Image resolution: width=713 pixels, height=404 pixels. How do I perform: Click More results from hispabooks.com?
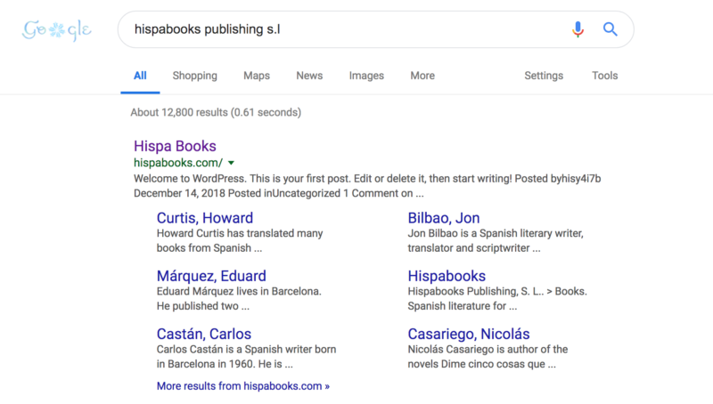coord(242,386)
